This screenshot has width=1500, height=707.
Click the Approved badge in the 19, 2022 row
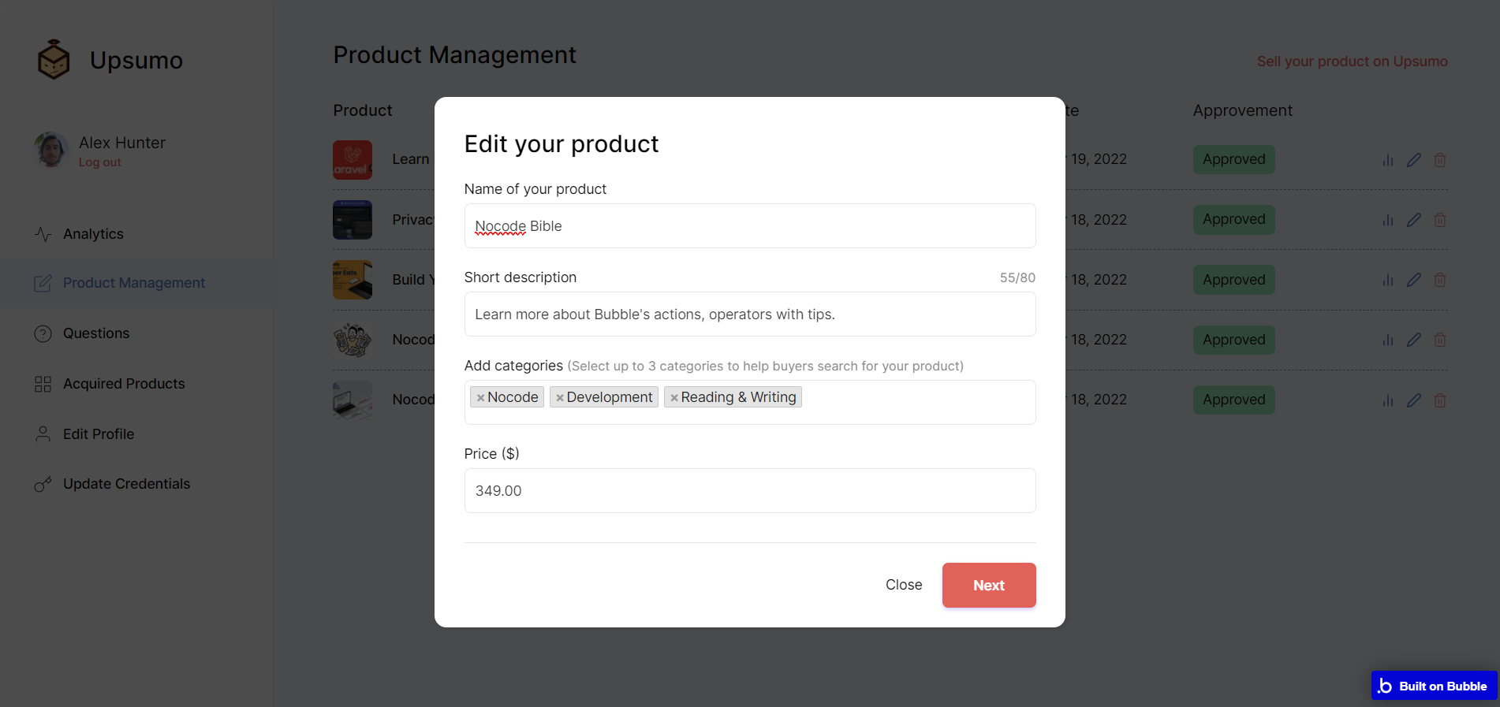(1233, 159)
